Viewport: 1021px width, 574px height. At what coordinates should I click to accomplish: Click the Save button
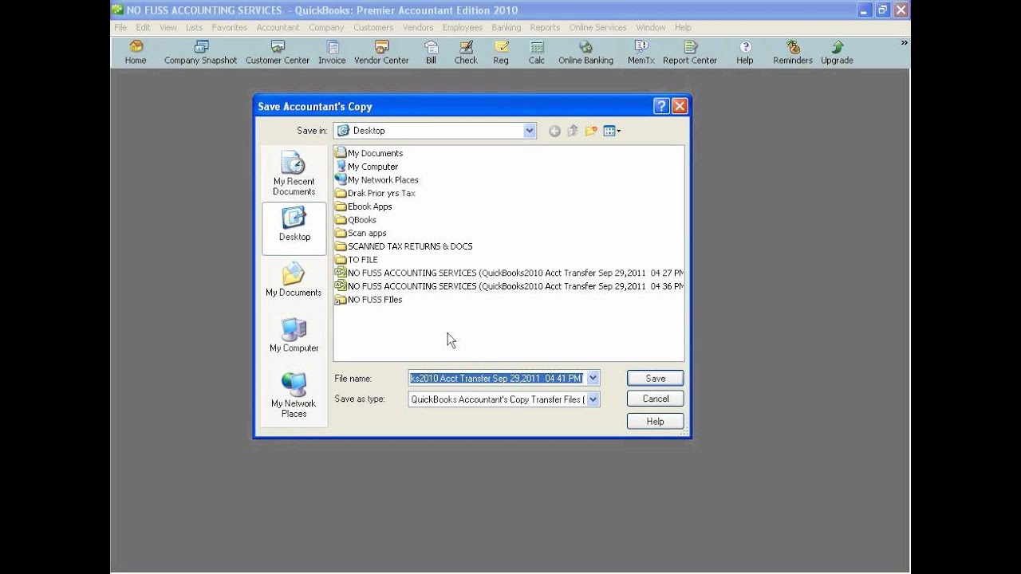(x=656, y=379)
